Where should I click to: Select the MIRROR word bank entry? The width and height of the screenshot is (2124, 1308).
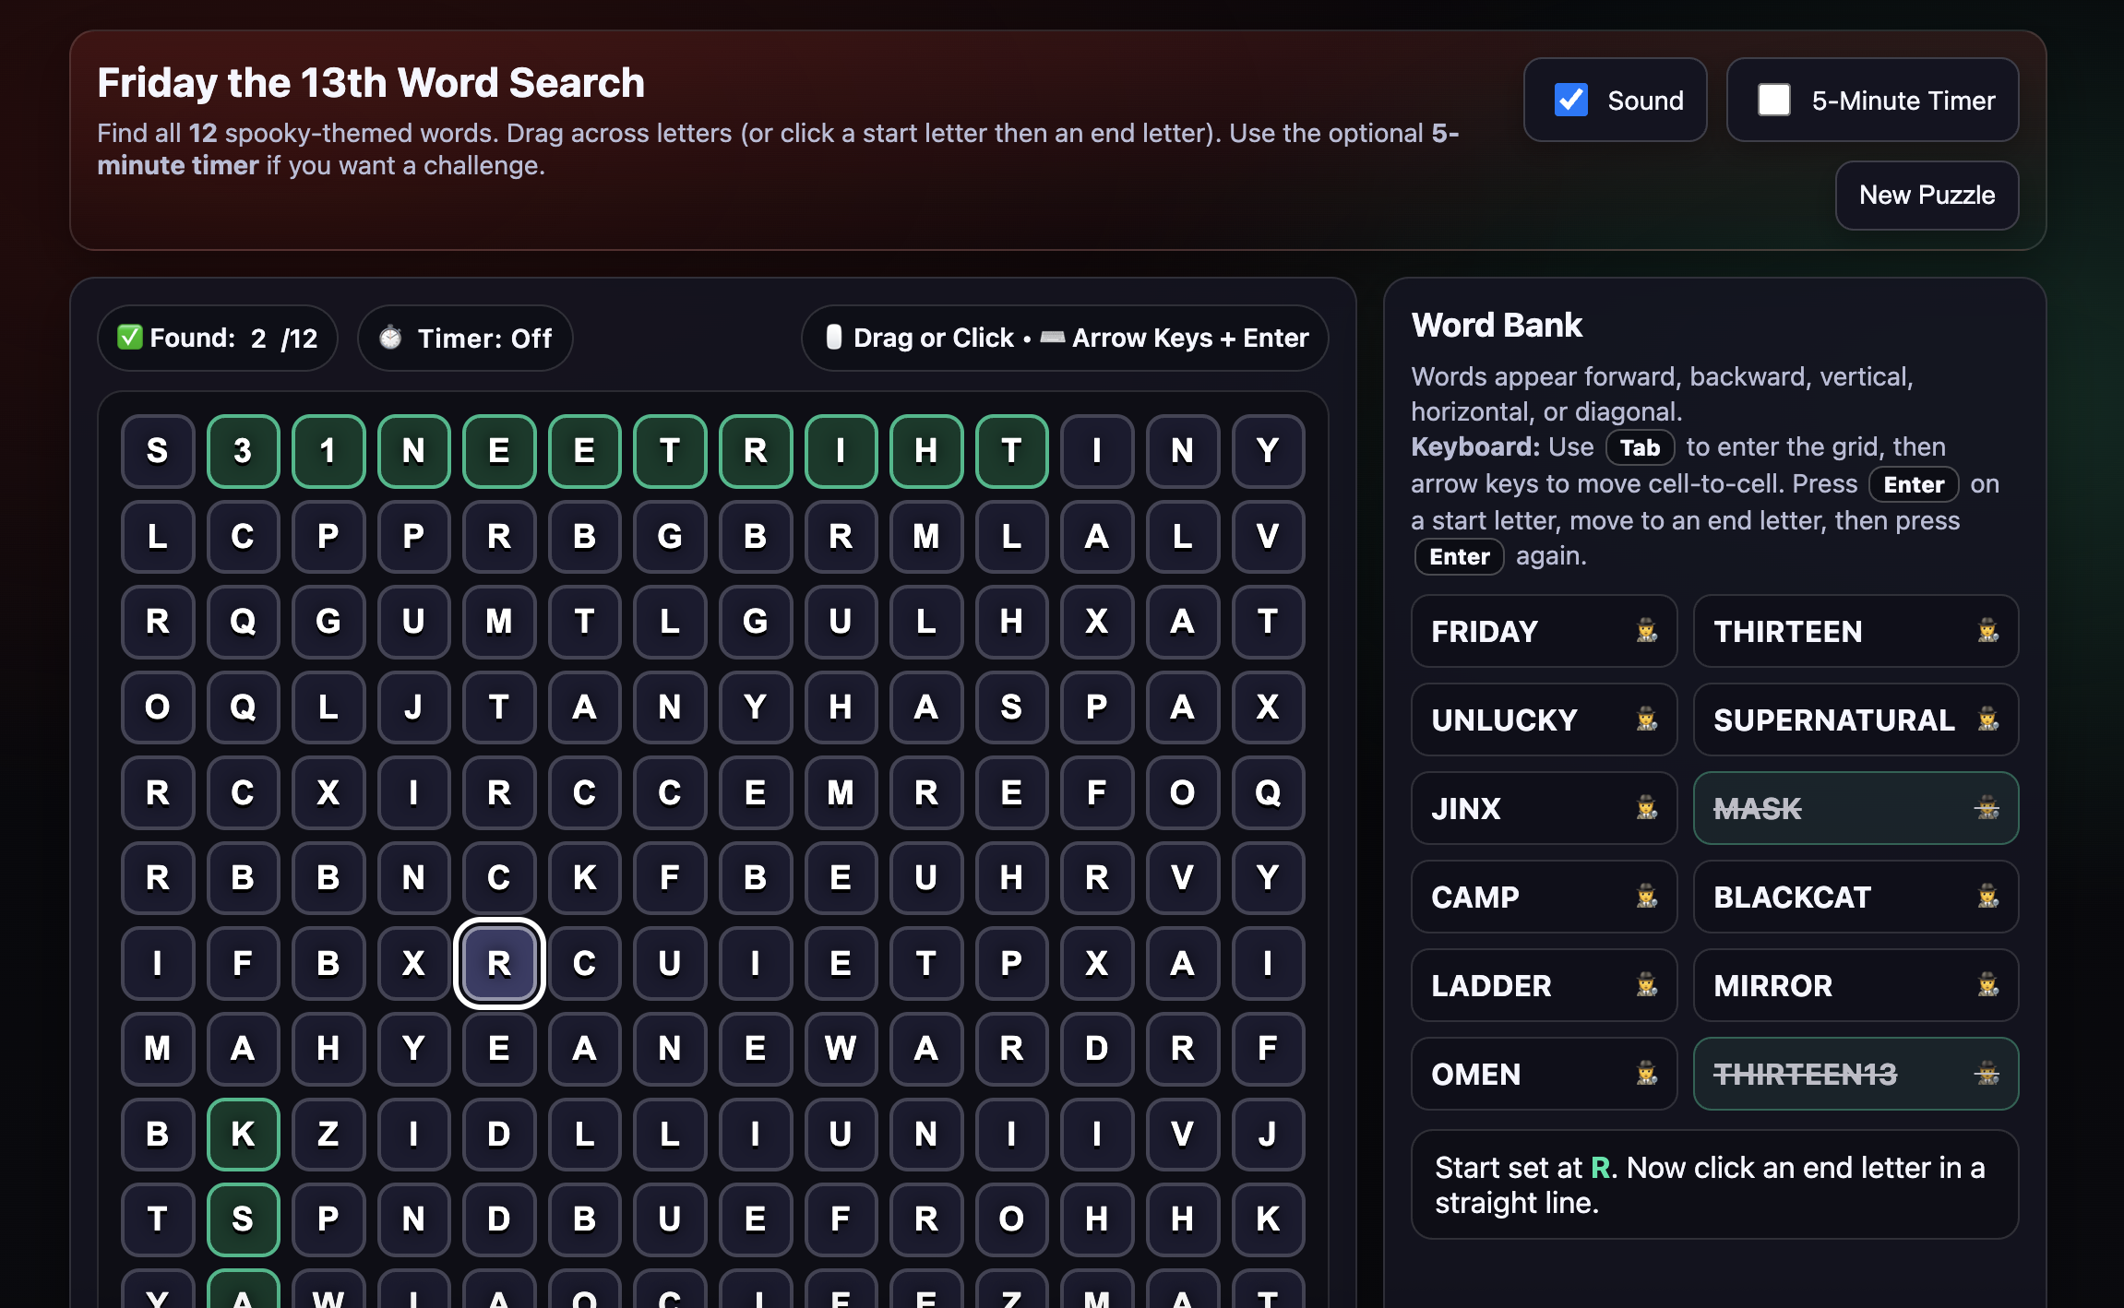1856,985
